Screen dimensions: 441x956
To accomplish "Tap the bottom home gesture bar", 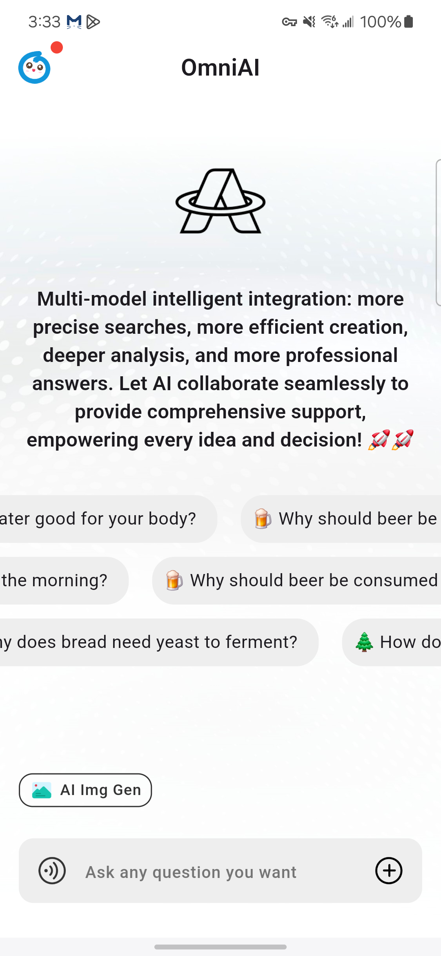I will (220, 947).
